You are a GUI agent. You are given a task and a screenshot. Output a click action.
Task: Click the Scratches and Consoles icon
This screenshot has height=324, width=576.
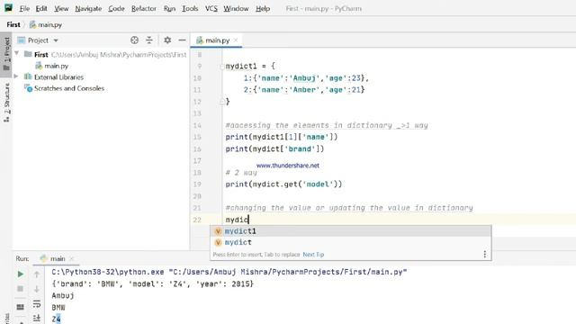28,88
